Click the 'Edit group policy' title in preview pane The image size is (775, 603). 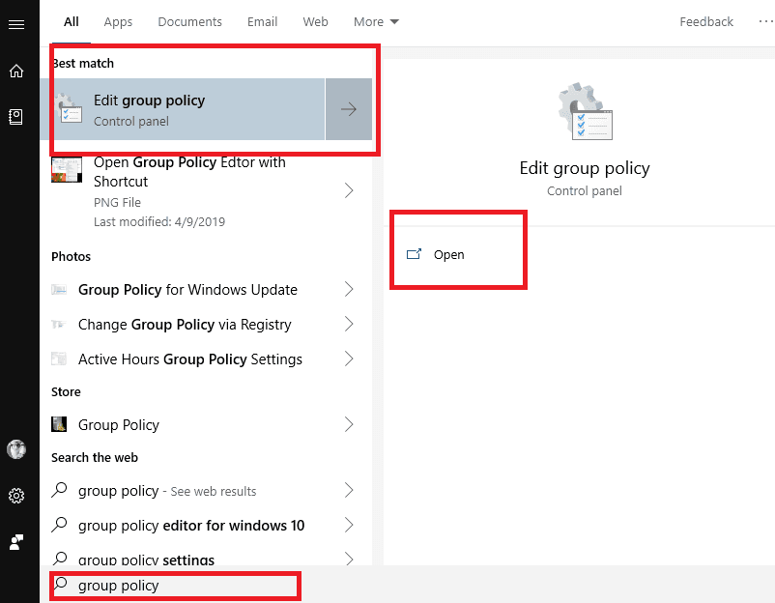[x=585, y=168]
